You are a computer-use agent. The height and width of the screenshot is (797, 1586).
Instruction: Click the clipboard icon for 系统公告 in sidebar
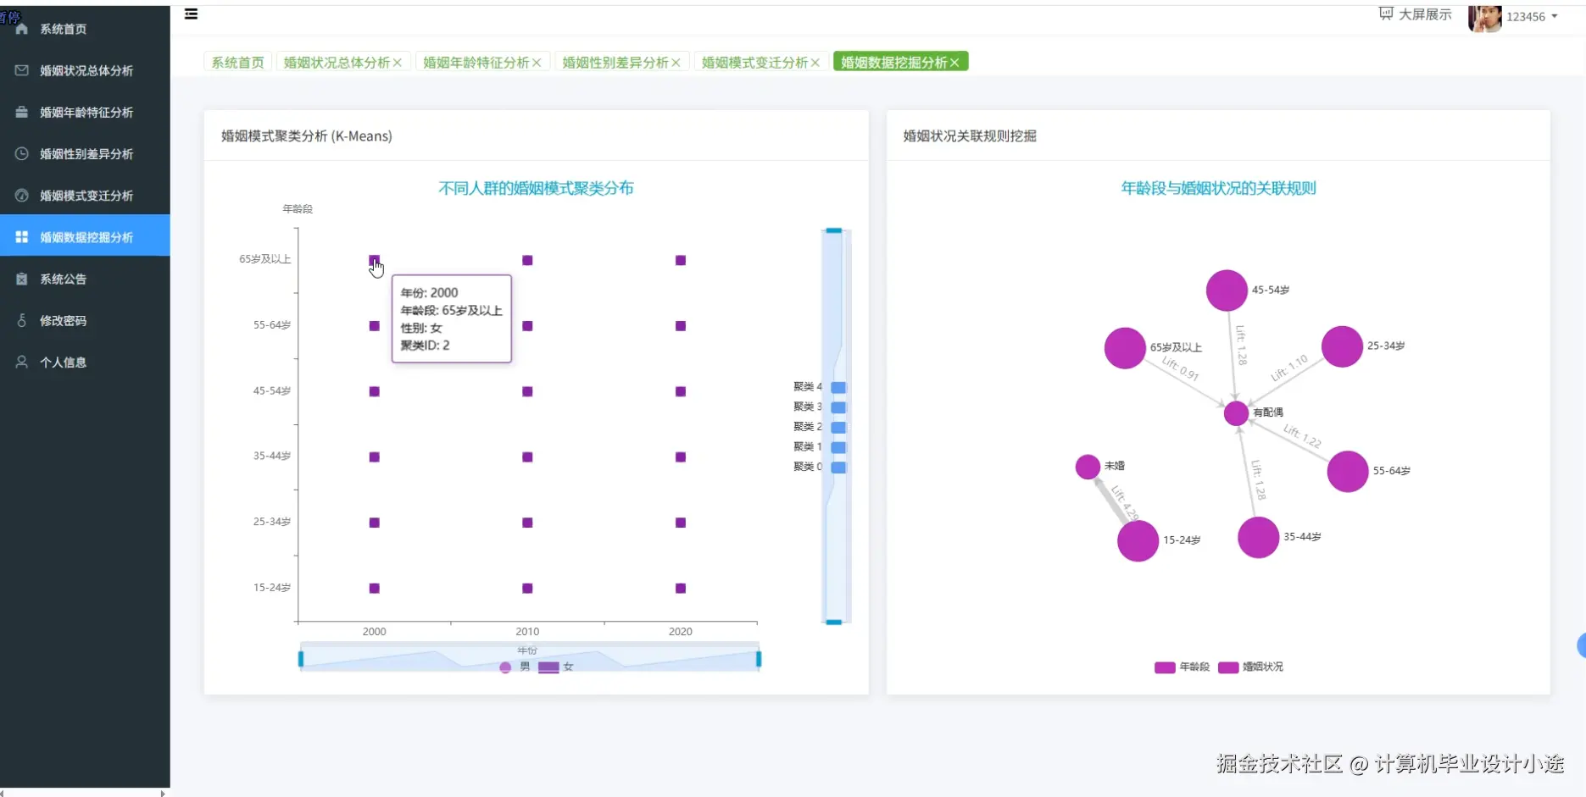click(x=22, y=279)
